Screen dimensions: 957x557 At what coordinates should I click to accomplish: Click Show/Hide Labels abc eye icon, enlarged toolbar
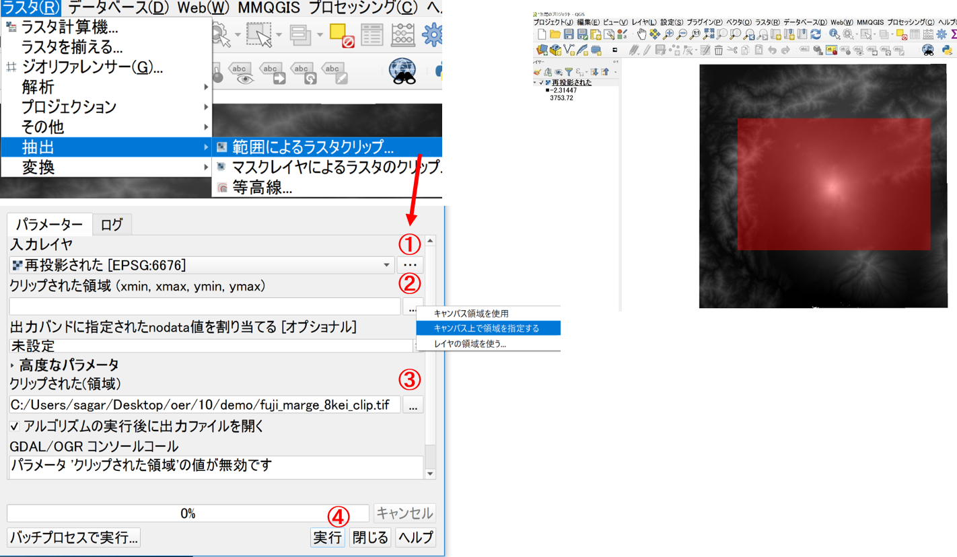pos(242,71)
